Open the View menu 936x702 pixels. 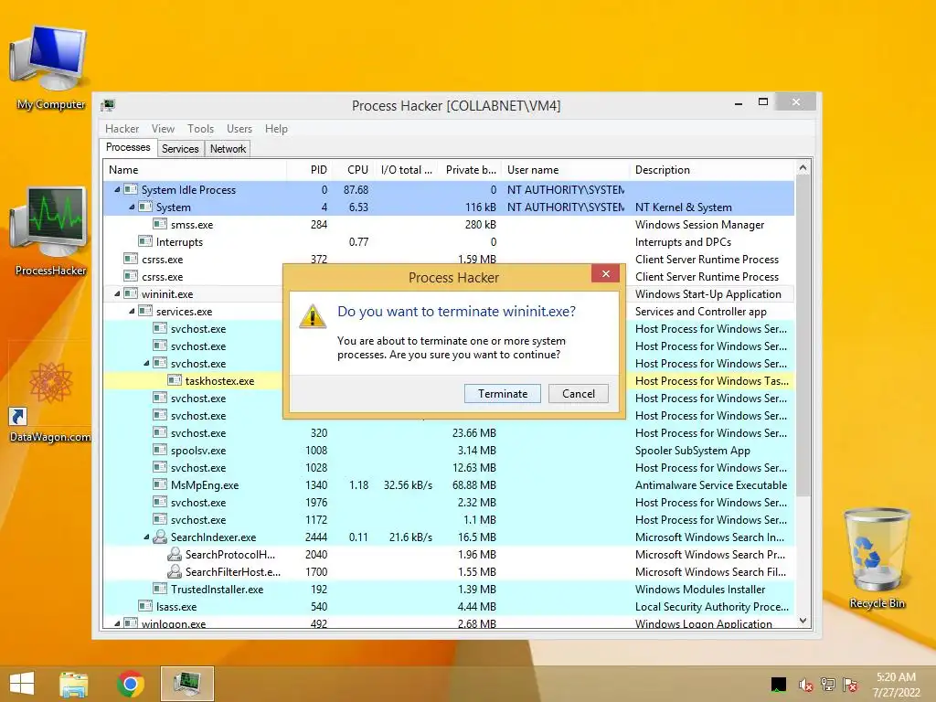point(163,128)
